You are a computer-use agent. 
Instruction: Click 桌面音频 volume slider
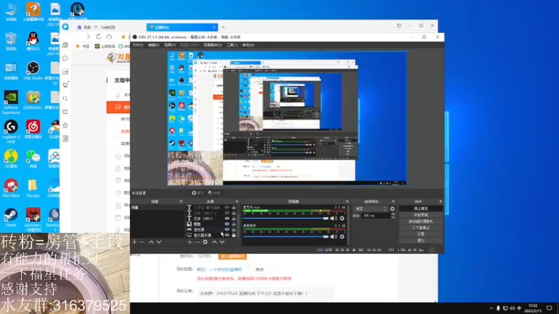click(286, 237)
